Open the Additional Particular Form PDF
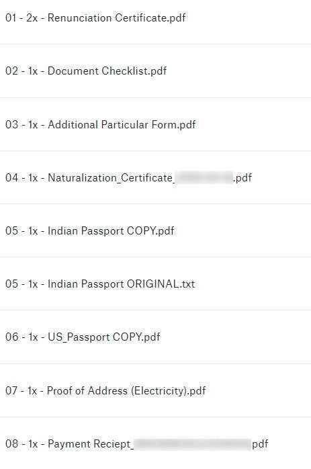This screenshot has width=311, height=469. point(101,124)
